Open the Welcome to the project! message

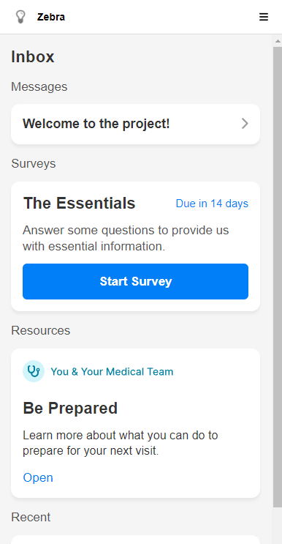point(135,124)
